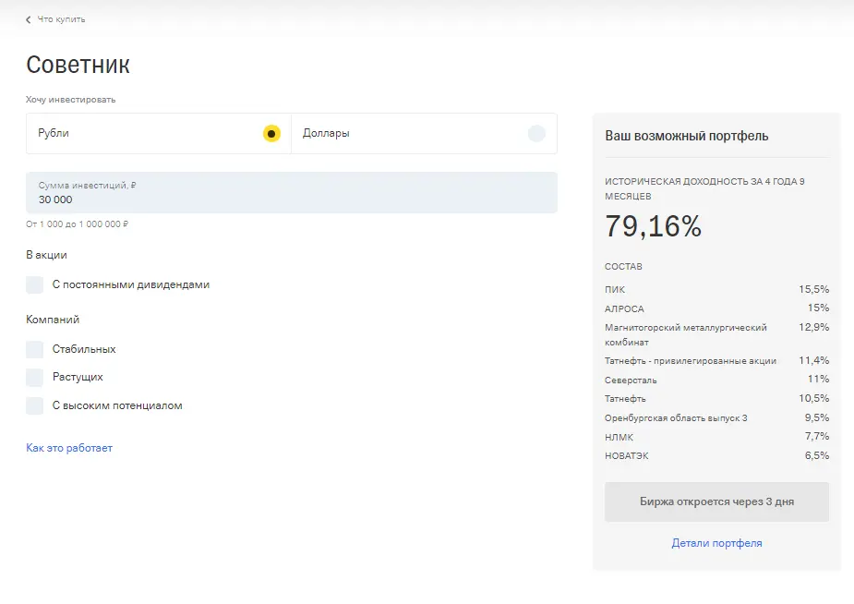Open the 'Детали портфеля' link
Screen dimensions: 854x604
[x=716, y=543]
